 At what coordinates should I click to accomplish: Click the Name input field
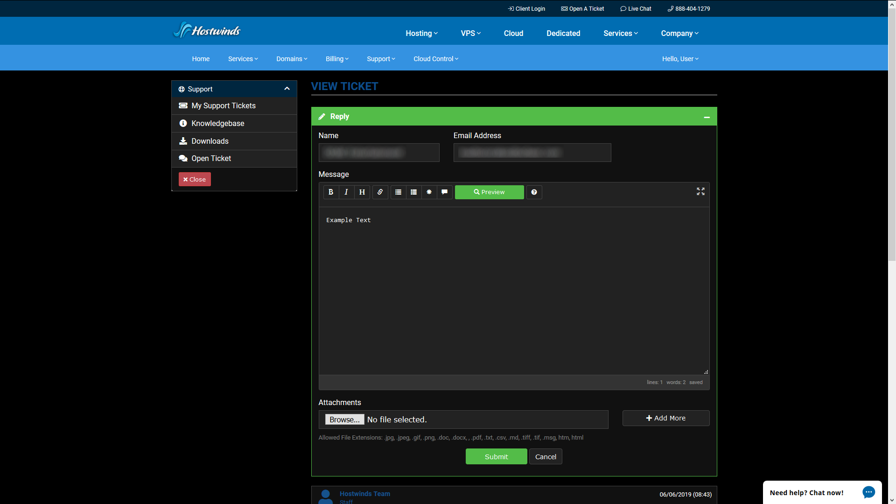[379, 153]
